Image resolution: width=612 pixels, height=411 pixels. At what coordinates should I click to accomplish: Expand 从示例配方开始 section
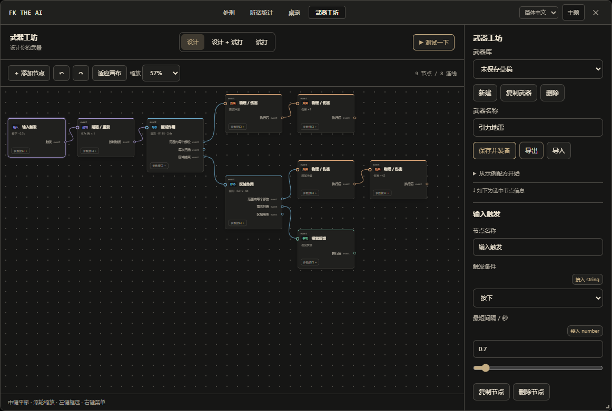pos(497,173)
